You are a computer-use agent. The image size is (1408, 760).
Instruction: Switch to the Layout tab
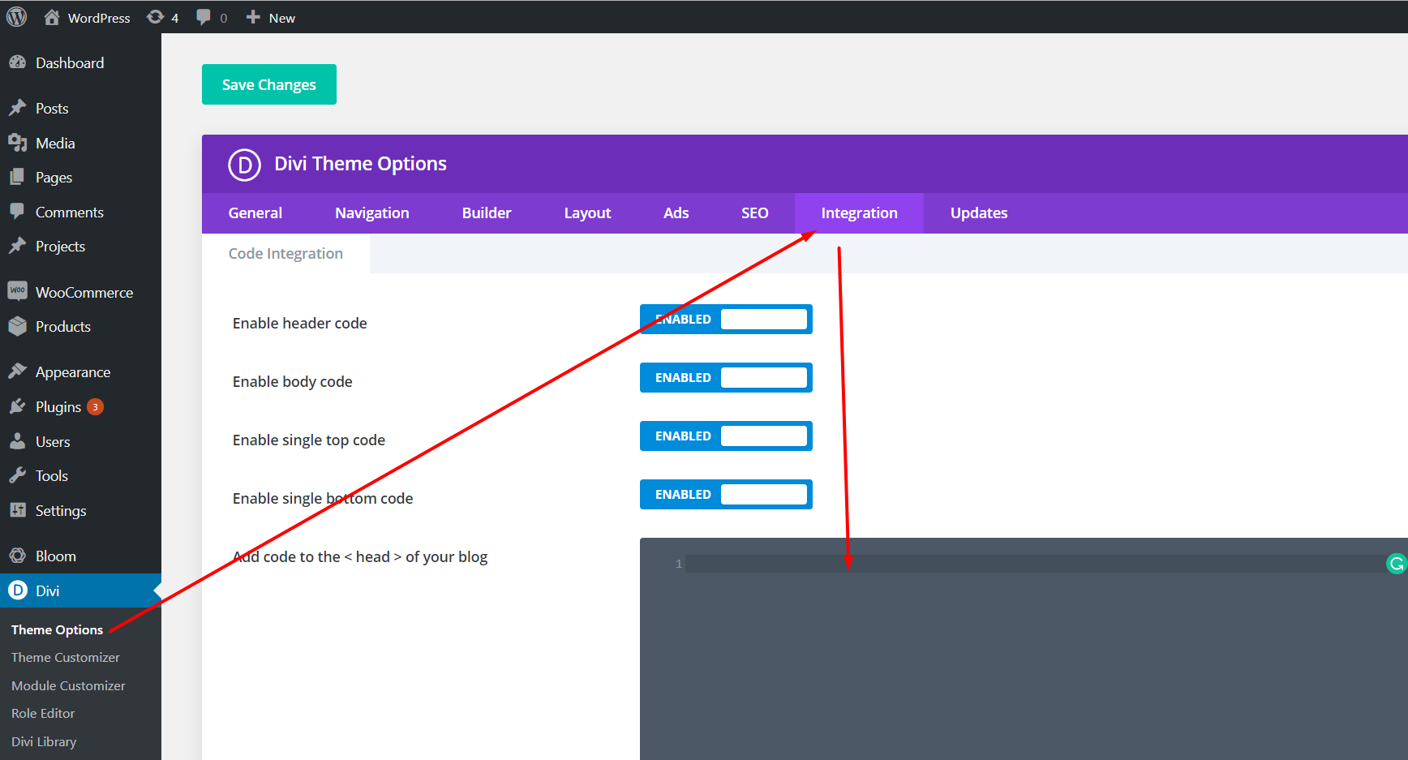[587, 213]
